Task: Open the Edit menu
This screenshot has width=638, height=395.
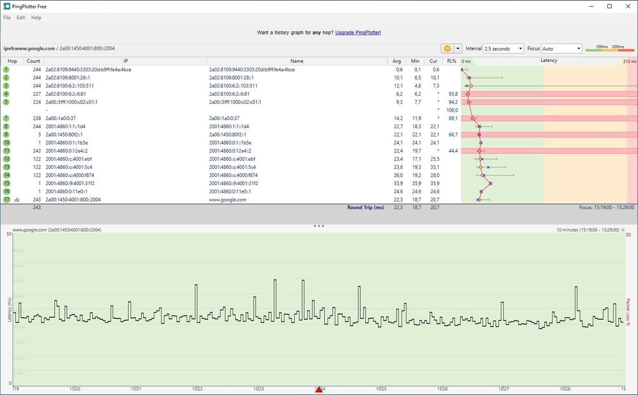Action: click(x=21, y=17)
